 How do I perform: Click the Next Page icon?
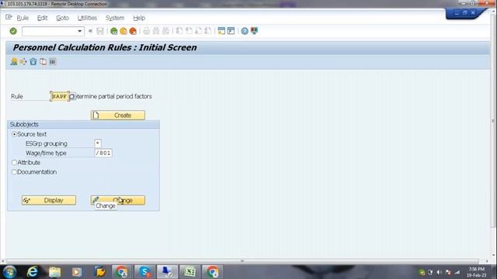199,31
